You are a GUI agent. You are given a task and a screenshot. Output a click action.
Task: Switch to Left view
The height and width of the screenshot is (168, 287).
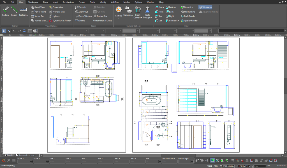(159, 21)
